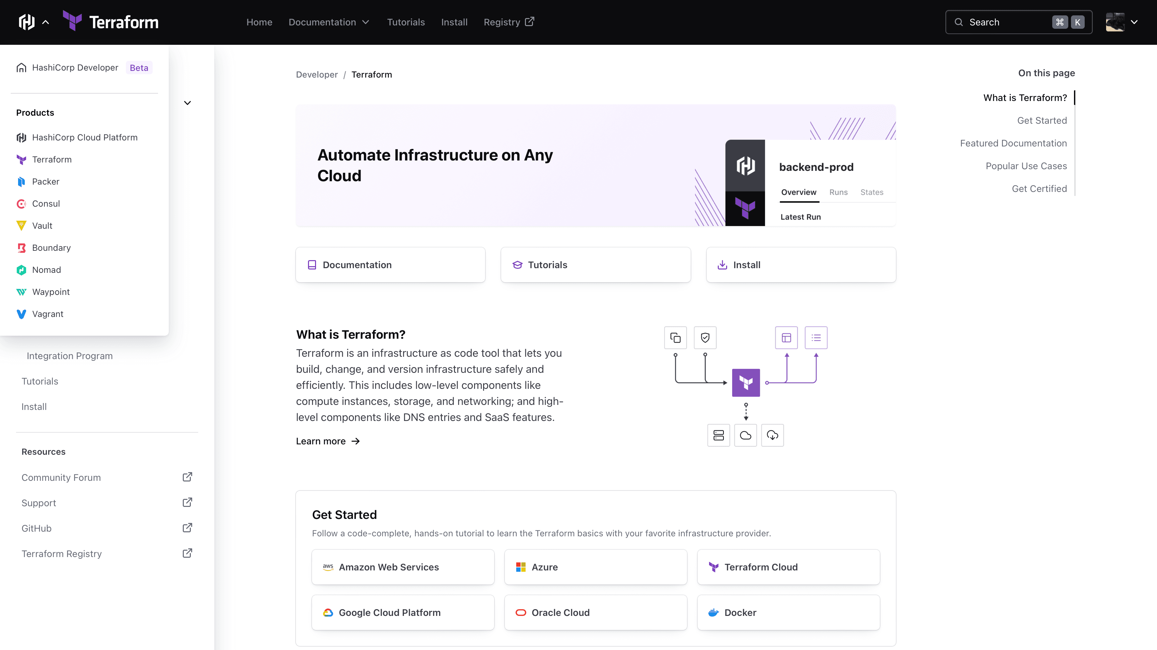
Task: Click the Terraform logo in sidebar
Action: coord(21,159)
